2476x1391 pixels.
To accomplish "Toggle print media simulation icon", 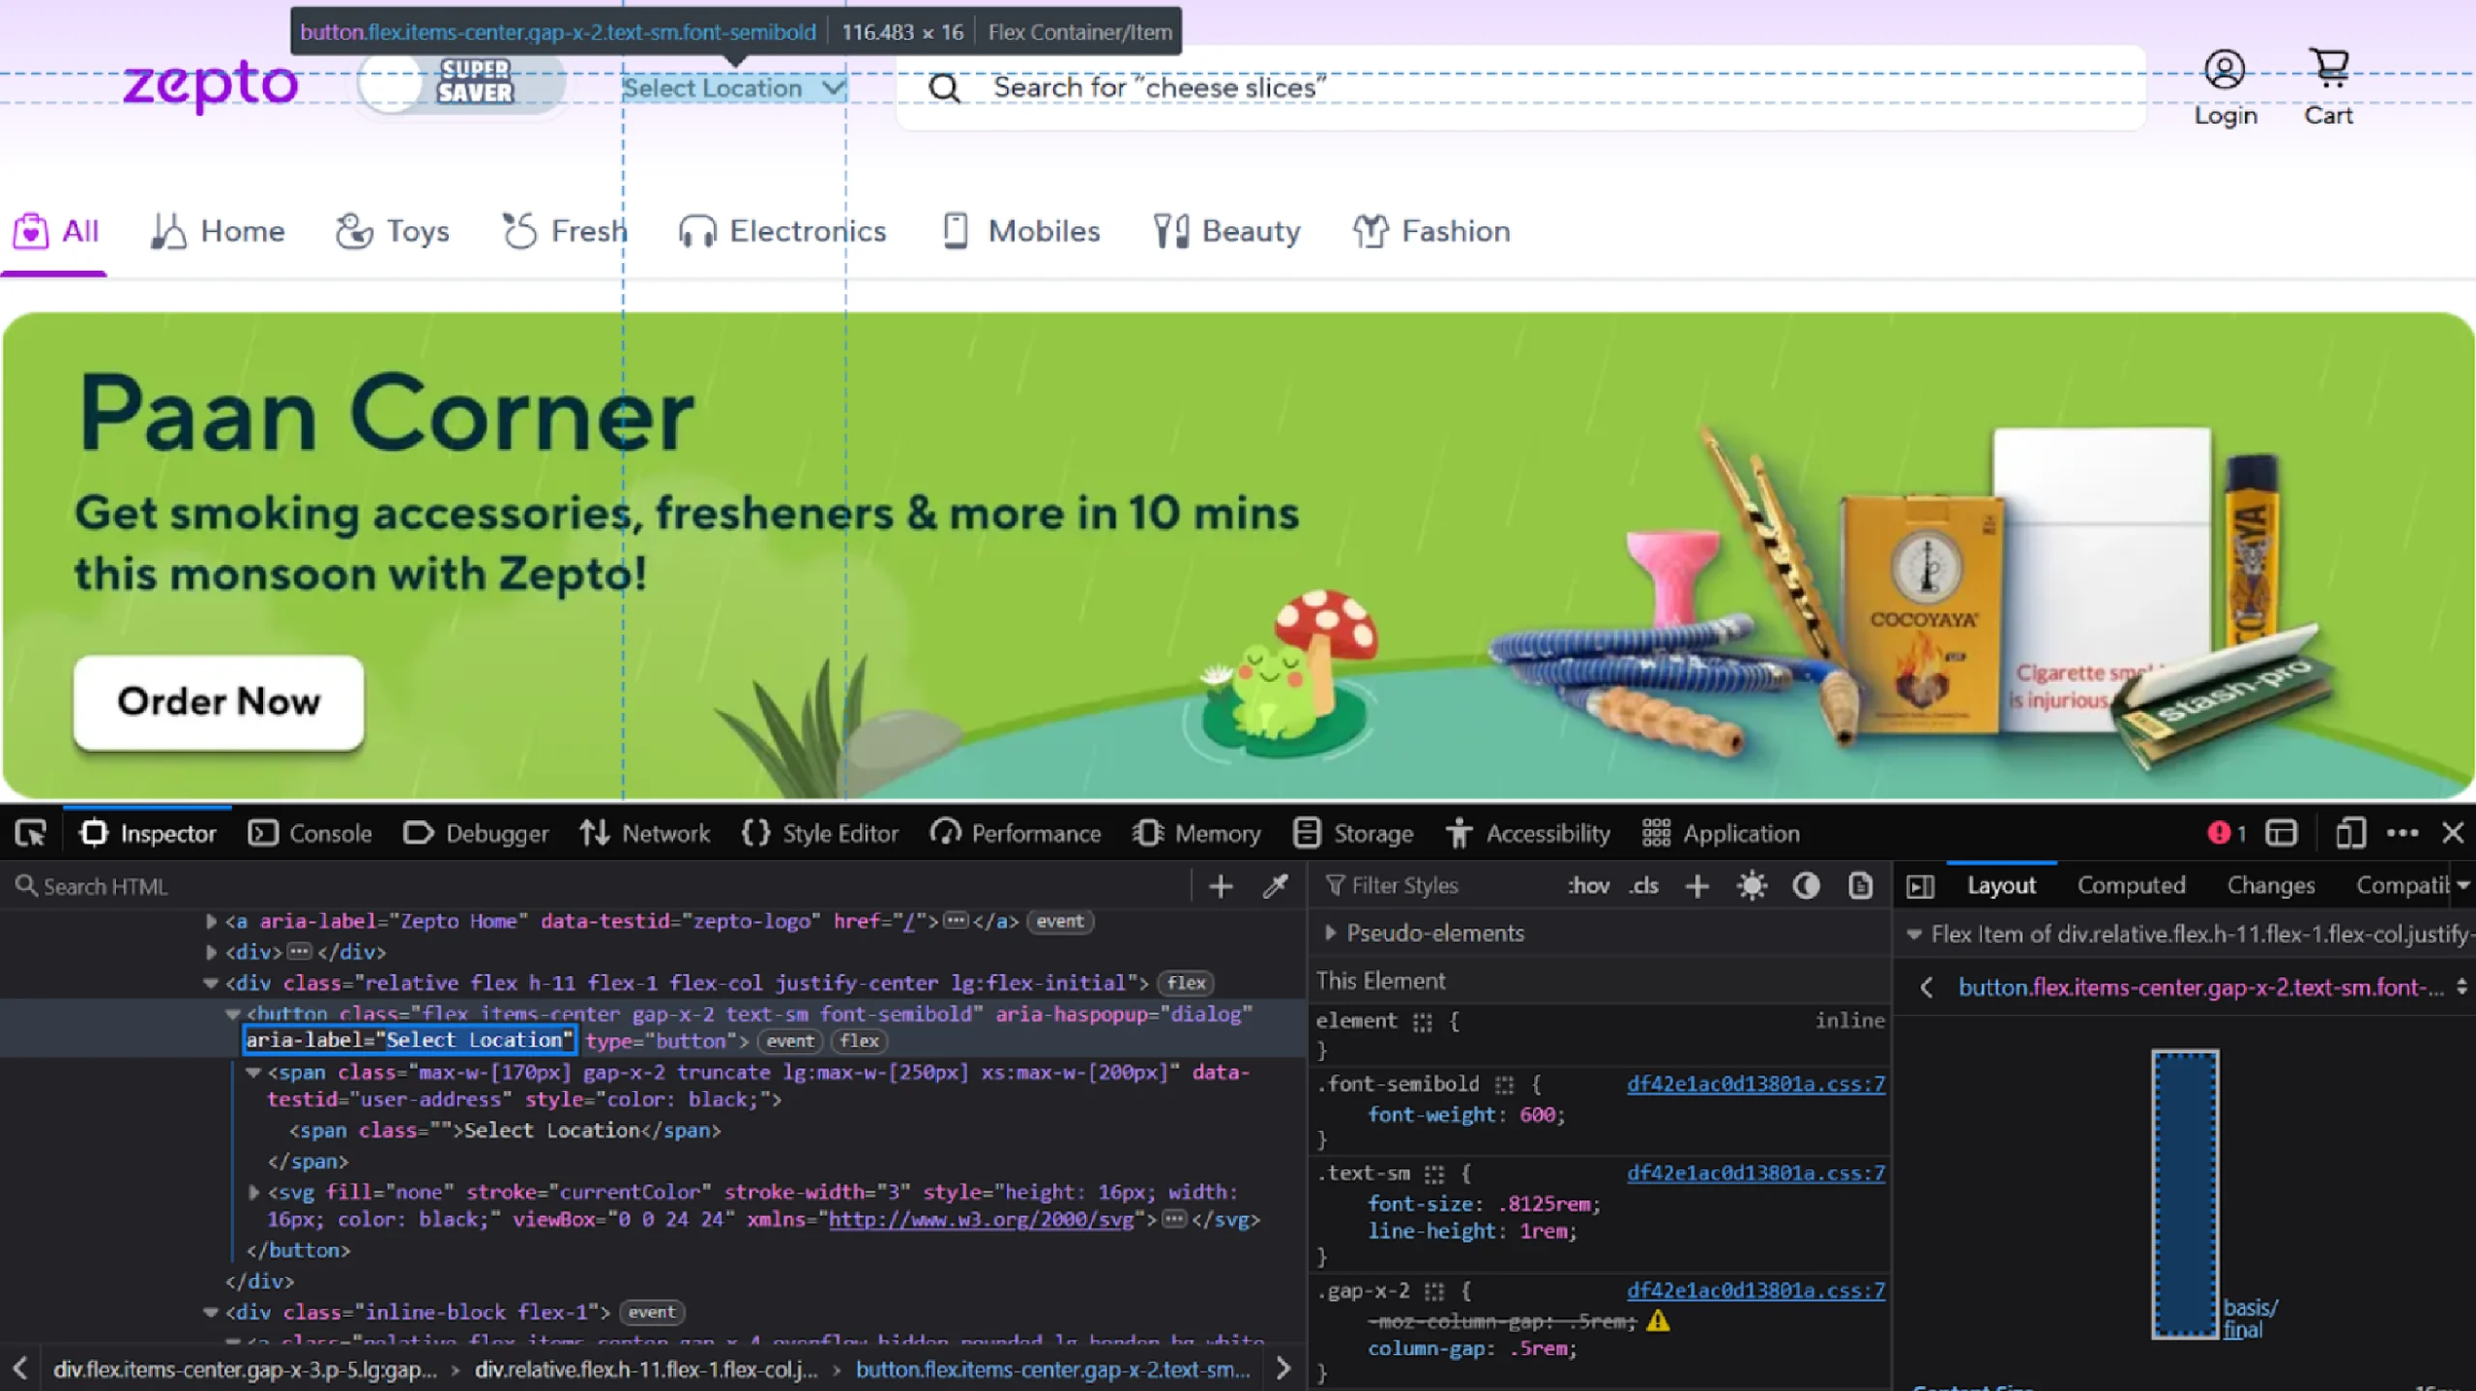I will pyautogui.click(x=1860, y=886).
